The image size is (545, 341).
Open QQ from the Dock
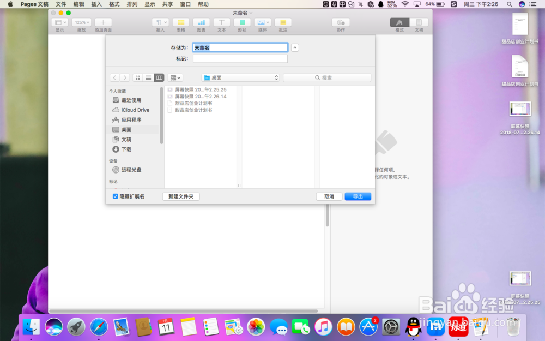point(413,327)
